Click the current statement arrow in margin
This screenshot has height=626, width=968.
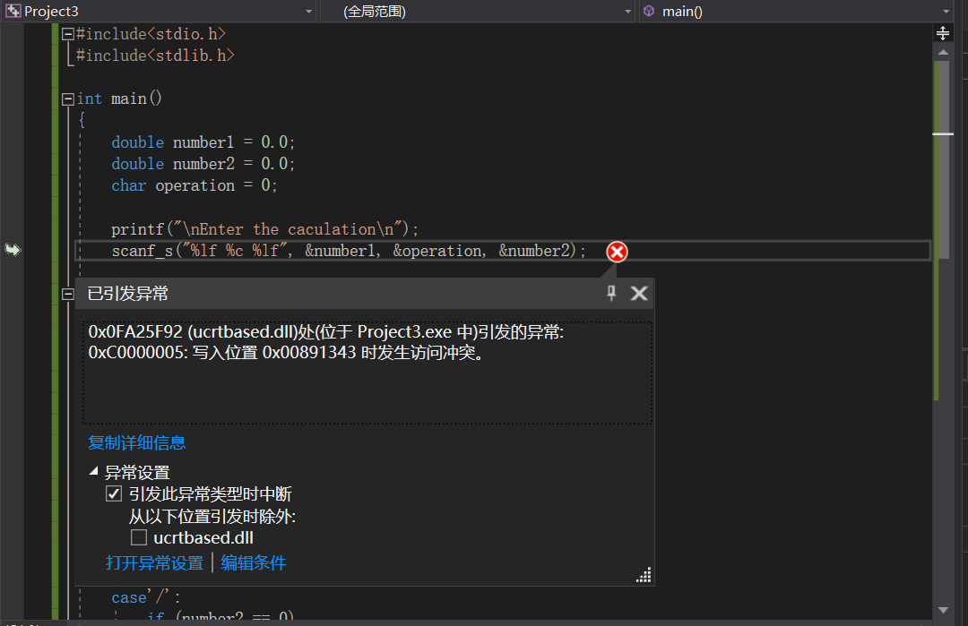[13, 250]
